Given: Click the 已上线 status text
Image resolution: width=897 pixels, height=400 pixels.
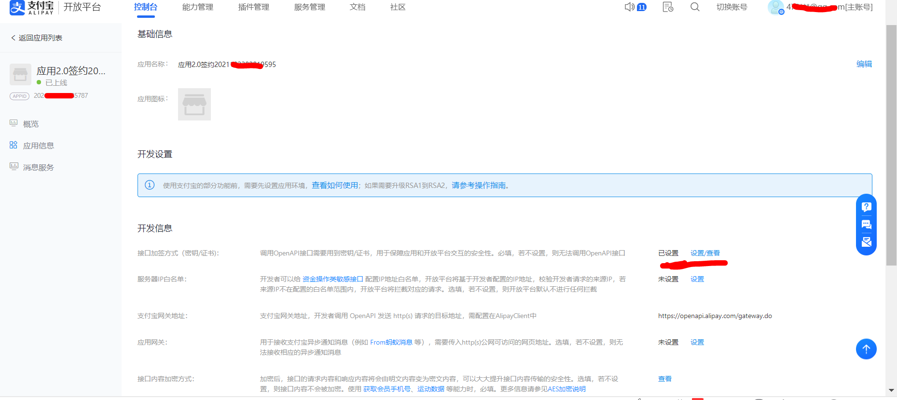Looking at the screenshot, I should [x=56, y=82].
